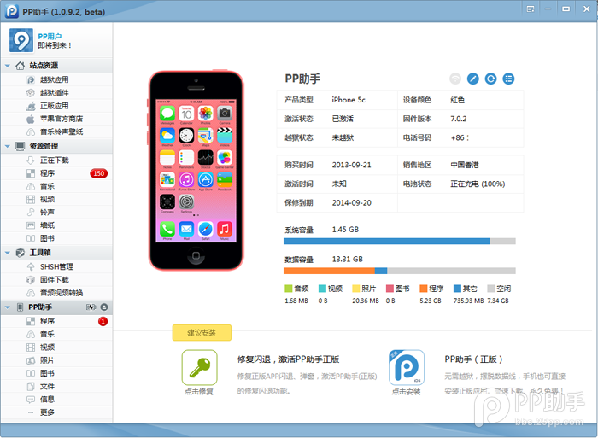Click the PP助手 install app icon
The height and width of the screenshot is (438, 598).
(407, 368)
